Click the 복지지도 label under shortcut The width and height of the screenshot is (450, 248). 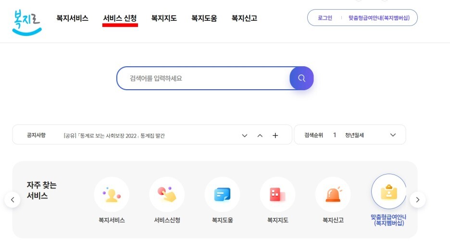click(277, 220)
